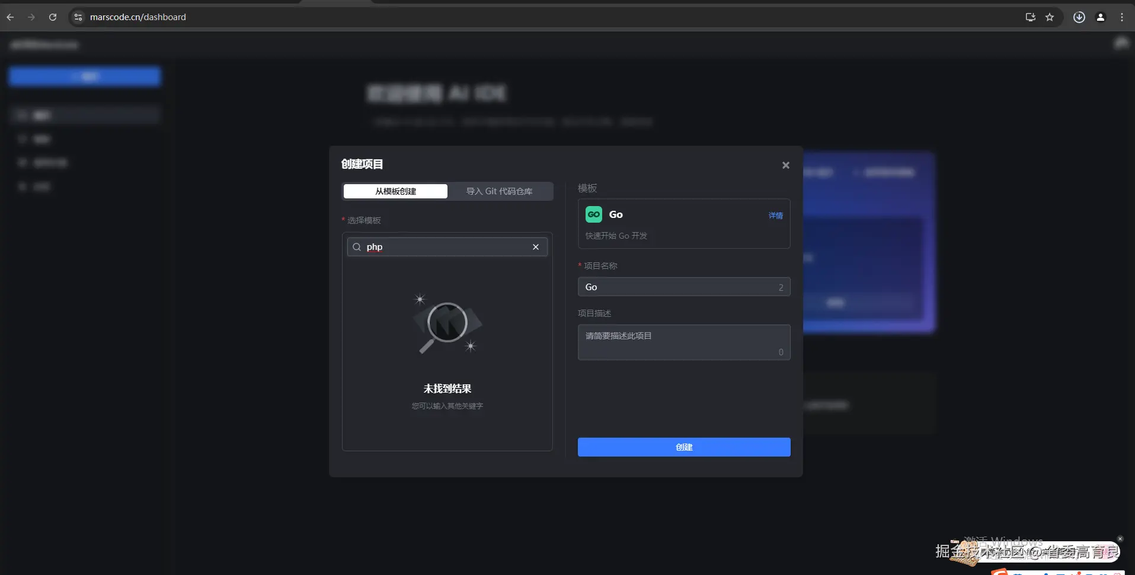Screen dimensions: 1135x575
Task: Click the Go template logo icon
Action: [593, 214]
